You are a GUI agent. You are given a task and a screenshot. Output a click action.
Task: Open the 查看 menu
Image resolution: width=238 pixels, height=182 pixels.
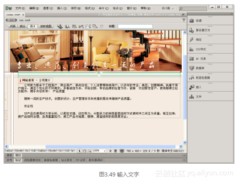[48, 8]
